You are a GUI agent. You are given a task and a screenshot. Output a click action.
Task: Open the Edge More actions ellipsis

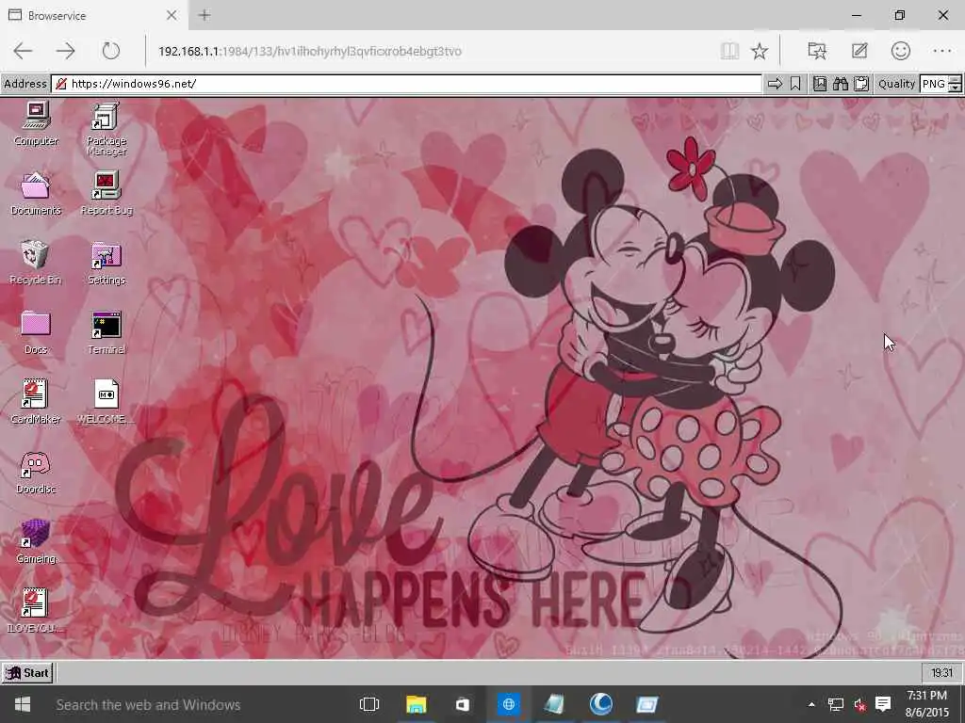[x=942, y=51]
